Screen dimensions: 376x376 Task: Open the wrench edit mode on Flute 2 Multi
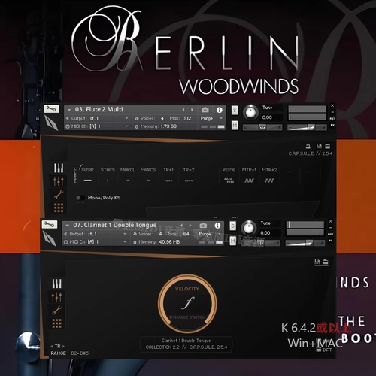[51, 109]
